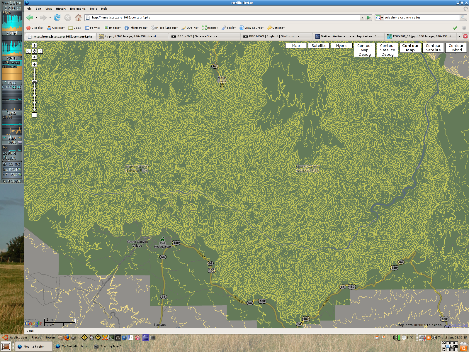The height and width of the screenshot is (352, 469).
Task: Click the Google logo link on map
Action: (x=33, y=323)
